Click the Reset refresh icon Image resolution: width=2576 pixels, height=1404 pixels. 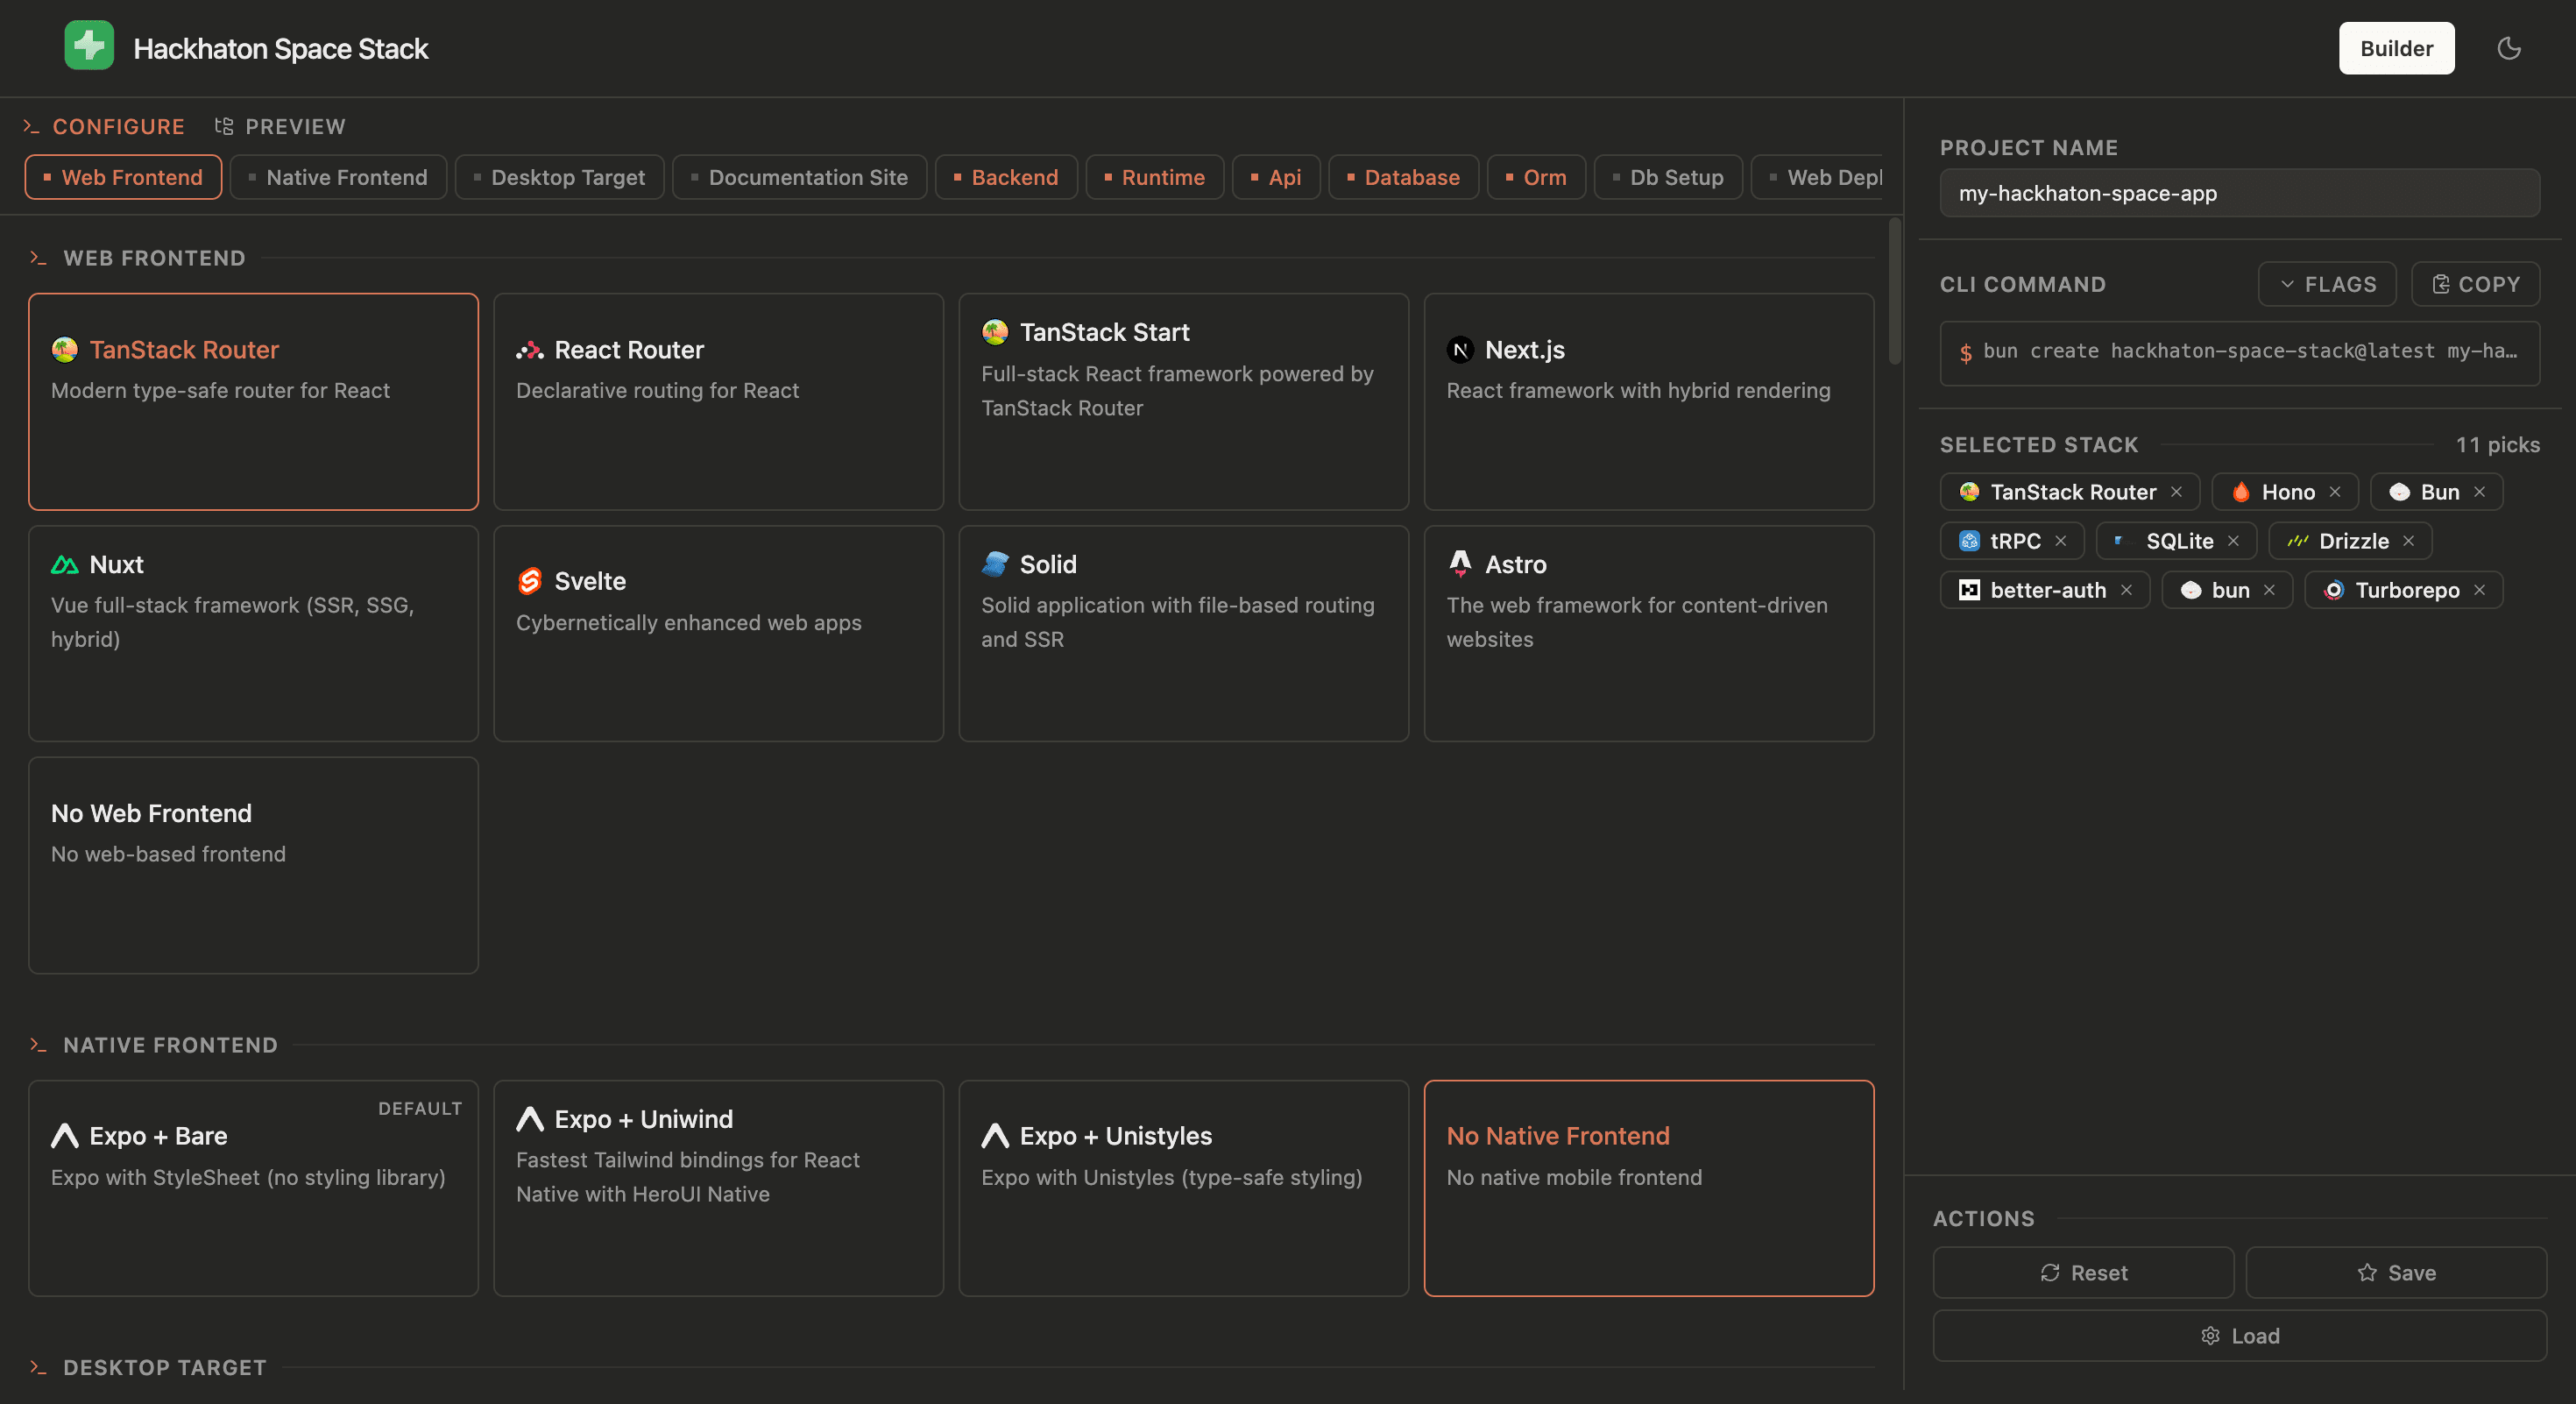2050,1272
